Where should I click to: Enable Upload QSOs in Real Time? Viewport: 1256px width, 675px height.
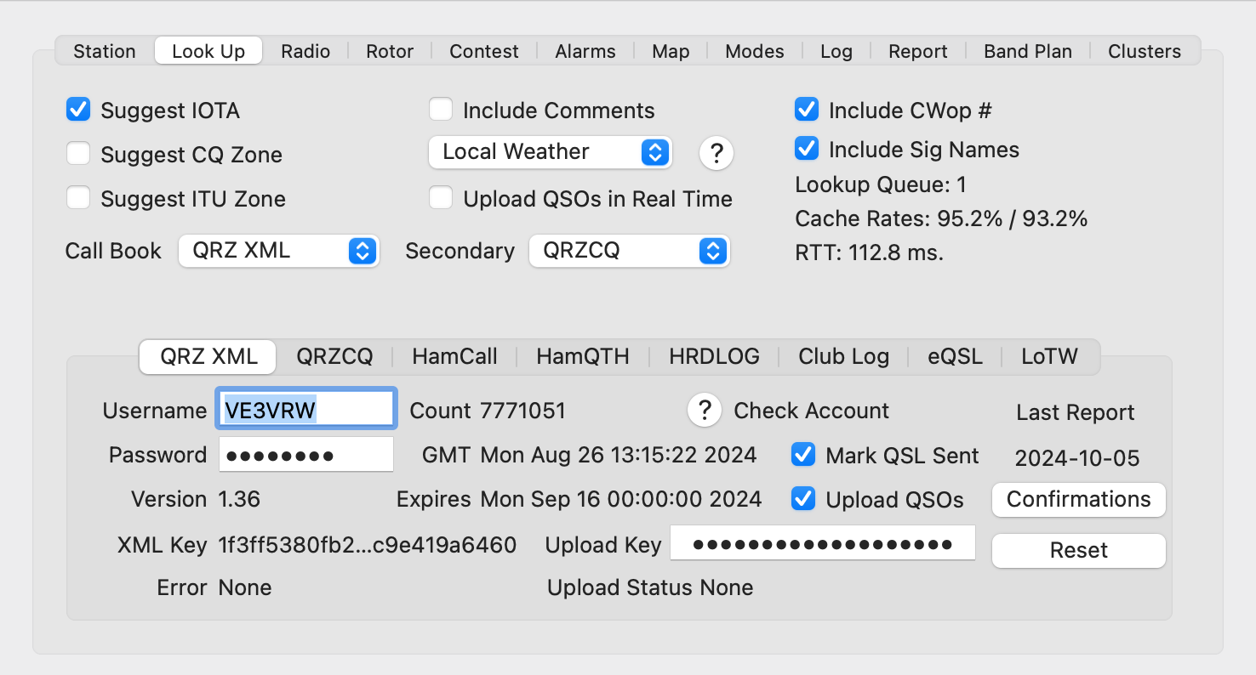[441, 198]
